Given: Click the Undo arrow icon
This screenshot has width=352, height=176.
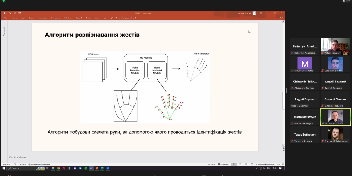Looking at the screenshot, I should (9, 13).
